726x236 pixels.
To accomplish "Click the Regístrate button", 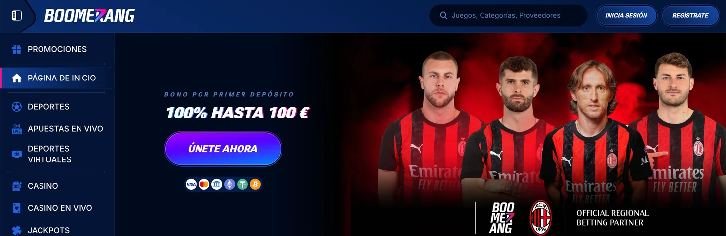I will pyautogui.click(x=690, y=16).
